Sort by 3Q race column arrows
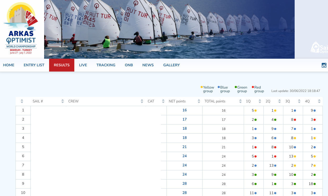Image resolution: width=328 pixels, height=196 pixels. click(299, 101)
